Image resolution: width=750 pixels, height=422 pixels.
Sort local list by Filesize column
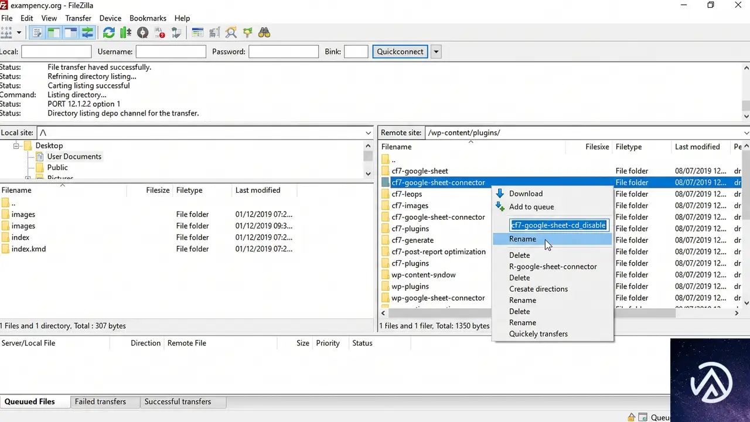pyautogui.click(x=158, y=190)
